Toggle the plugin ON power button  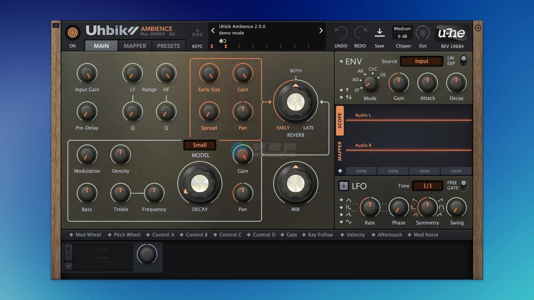tap(73, 33)
